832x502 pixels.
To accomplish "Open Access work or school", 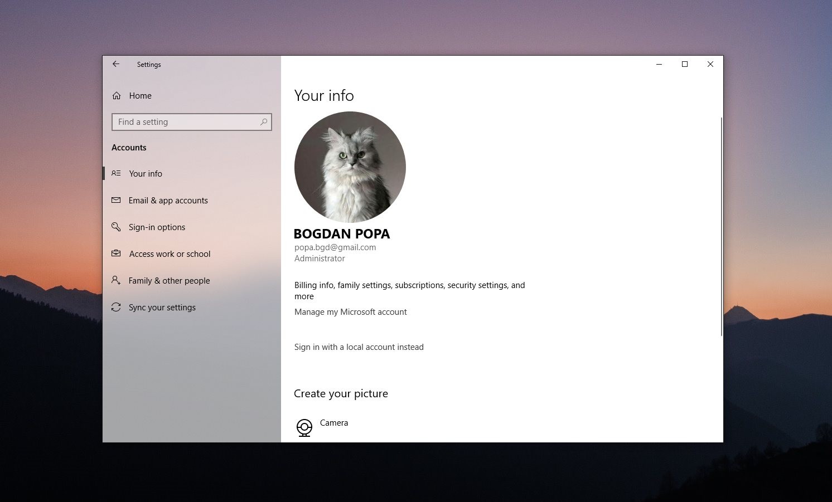I will click(192, 254).
